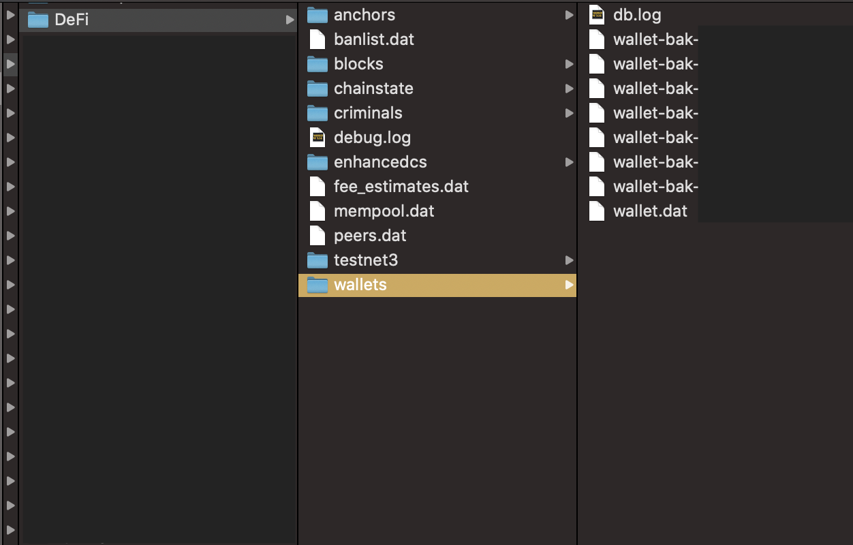Open the anchors folder
This screenshot has height=545, width=853.
(x=365, y=15)
